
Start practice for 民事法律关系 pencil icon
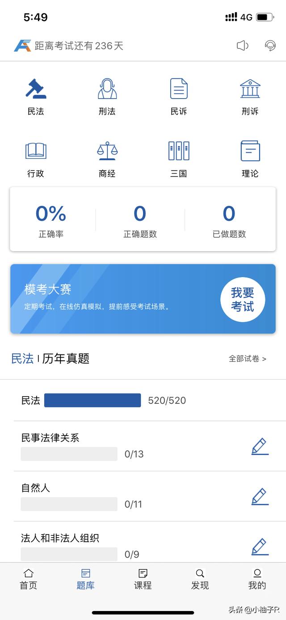(260, 446)
